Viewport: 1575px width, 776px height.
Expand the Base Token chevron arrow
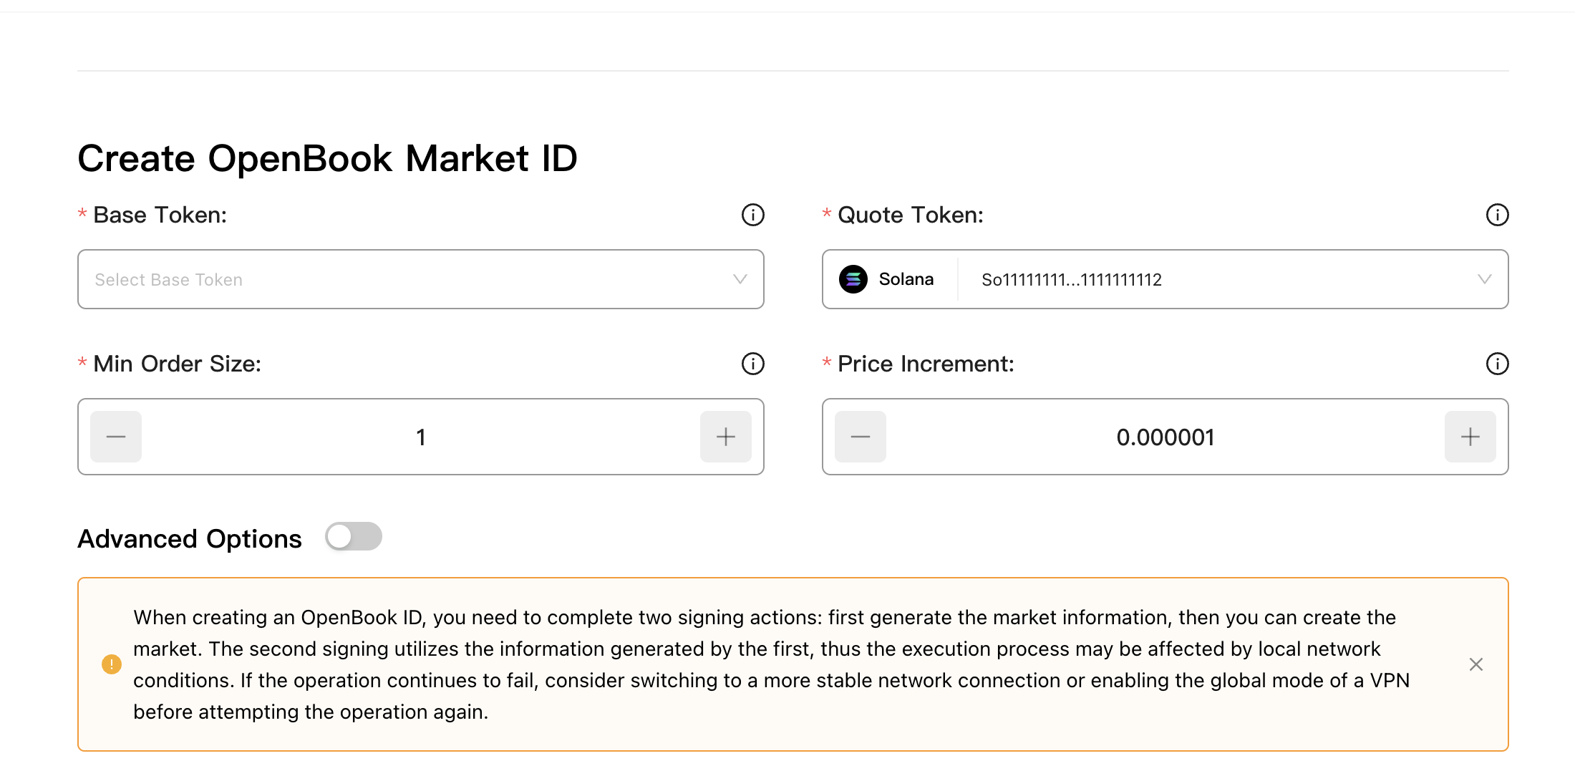[740, 279]
